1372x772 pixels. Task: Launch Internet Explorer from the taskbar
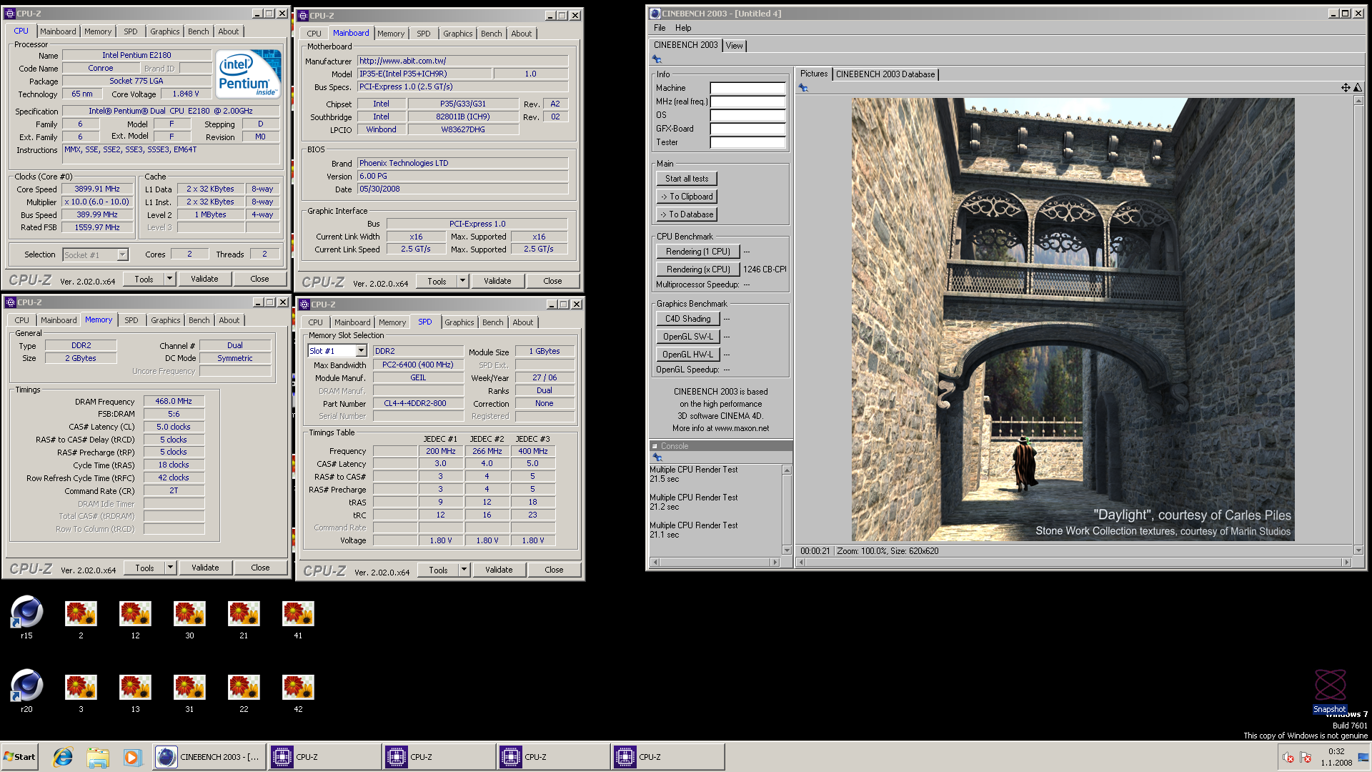click(63, 757)
